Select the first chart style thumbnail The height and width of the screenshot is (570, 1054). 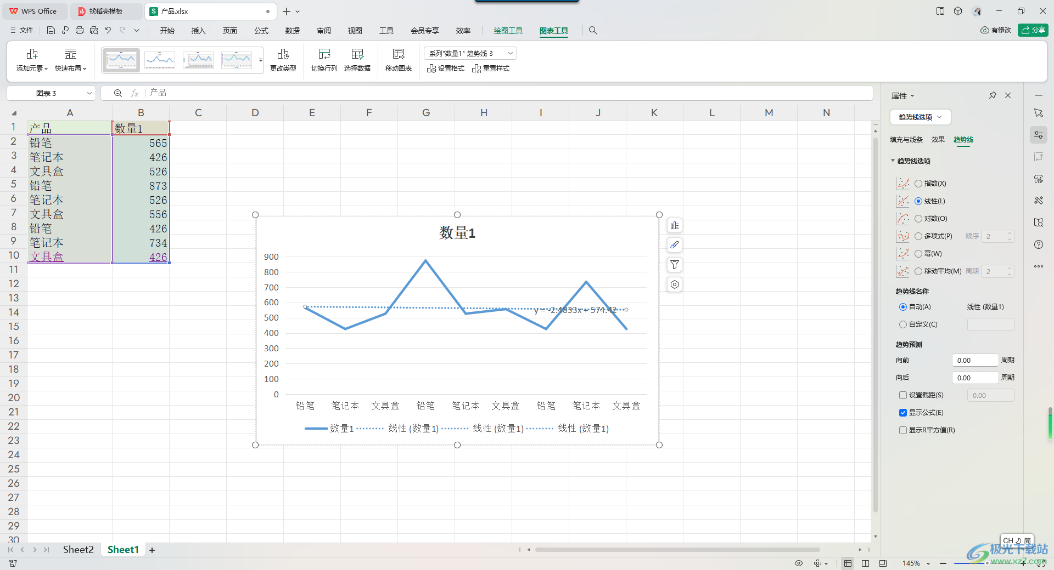click(121, 60)
